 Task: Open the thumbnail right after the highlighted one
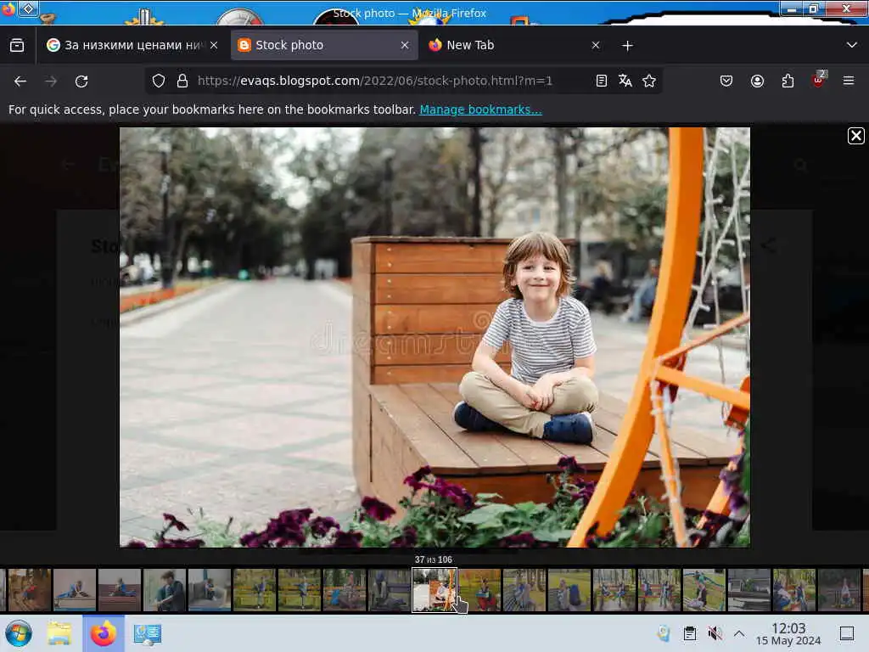(479, 589)
